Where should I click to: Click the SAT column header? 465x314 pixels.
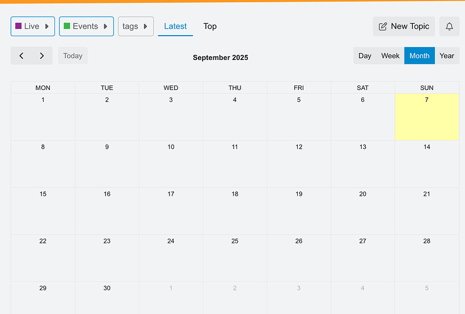point(363,88)
